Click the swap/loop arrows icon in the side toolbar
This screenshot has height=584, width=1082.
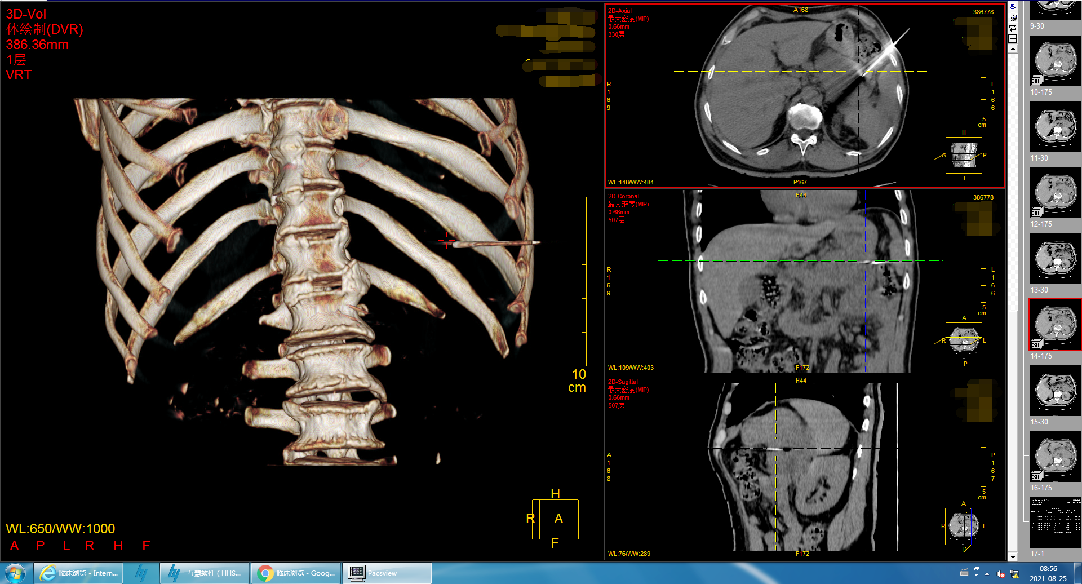click(1013, 28)
